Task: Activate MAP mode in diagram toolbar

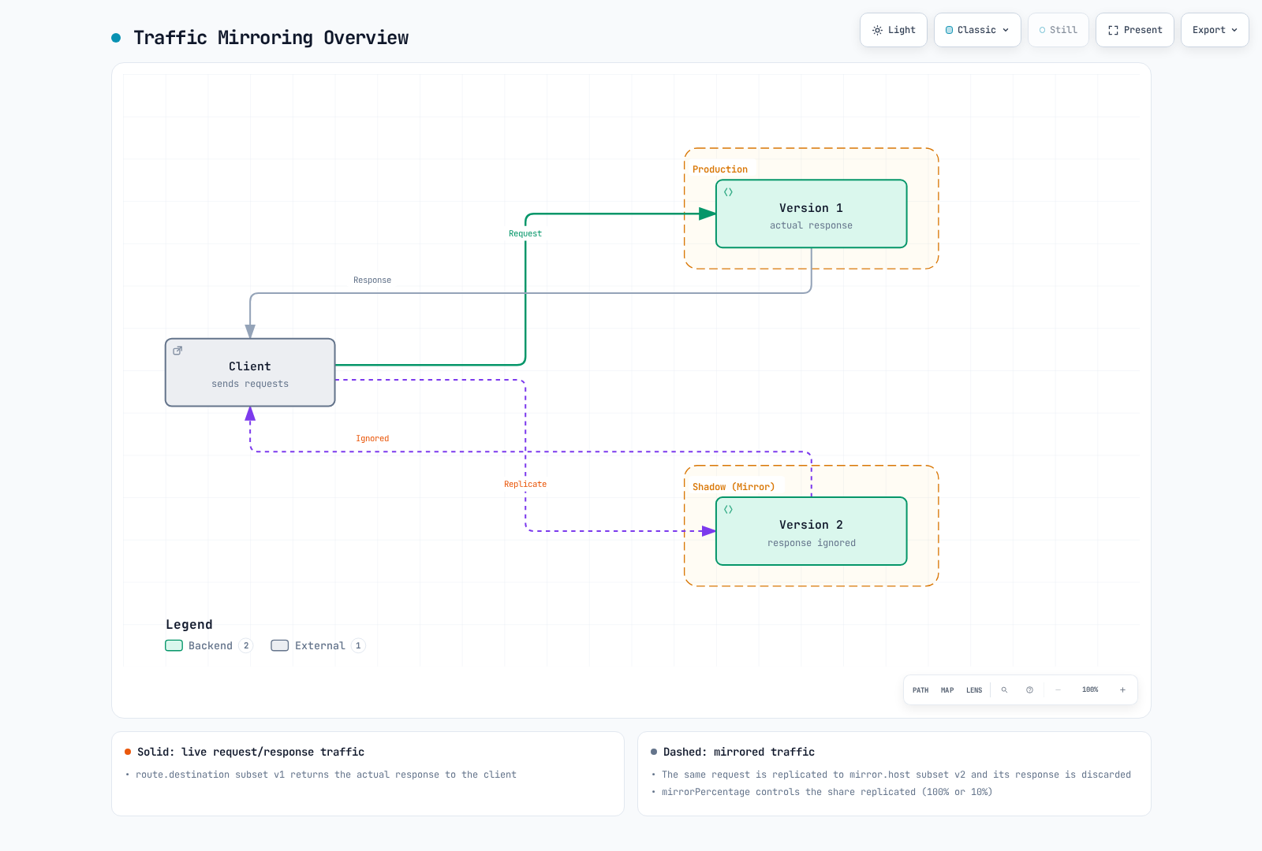Action: point(947,690)
